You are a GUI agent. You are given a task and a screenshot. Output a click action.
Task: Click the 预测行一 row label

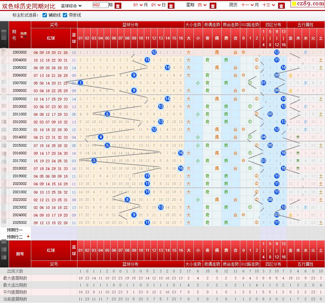[x=15, y=230]
